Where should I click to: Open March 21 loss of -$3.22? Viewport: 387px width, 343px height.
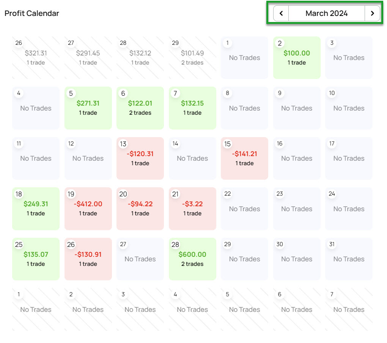[x=192, y=209]
